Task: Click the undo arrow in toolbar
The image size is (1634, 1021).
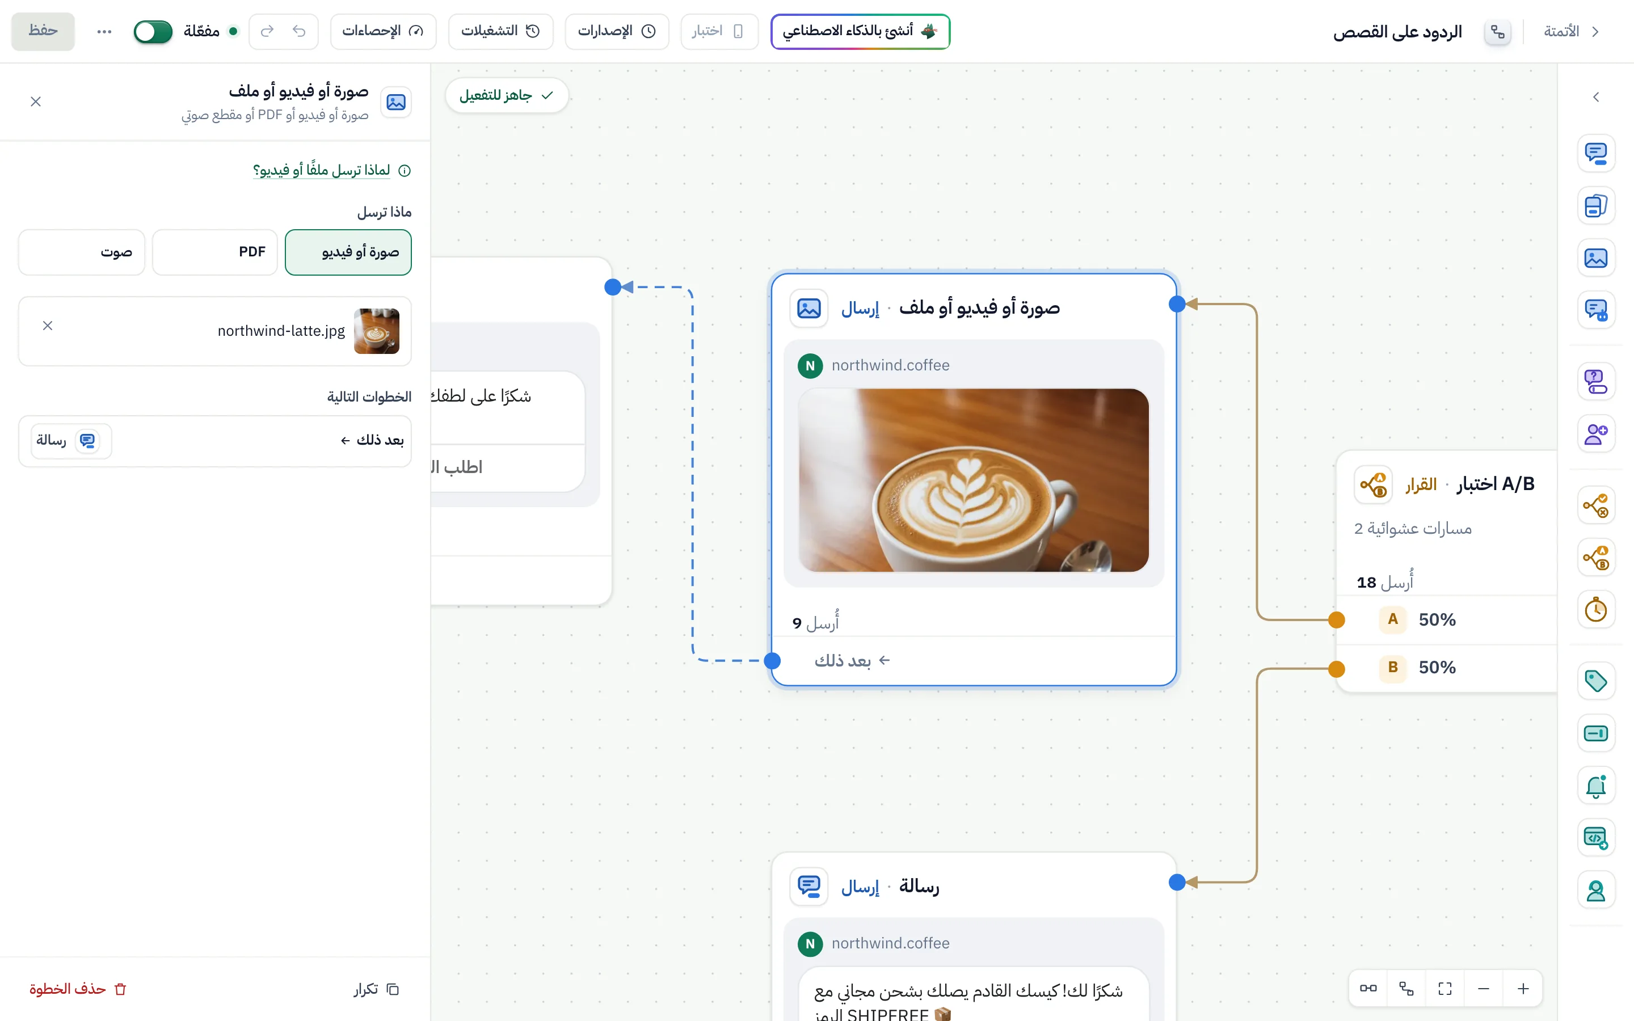Action: pyautogui.click(x=299, y=31)
